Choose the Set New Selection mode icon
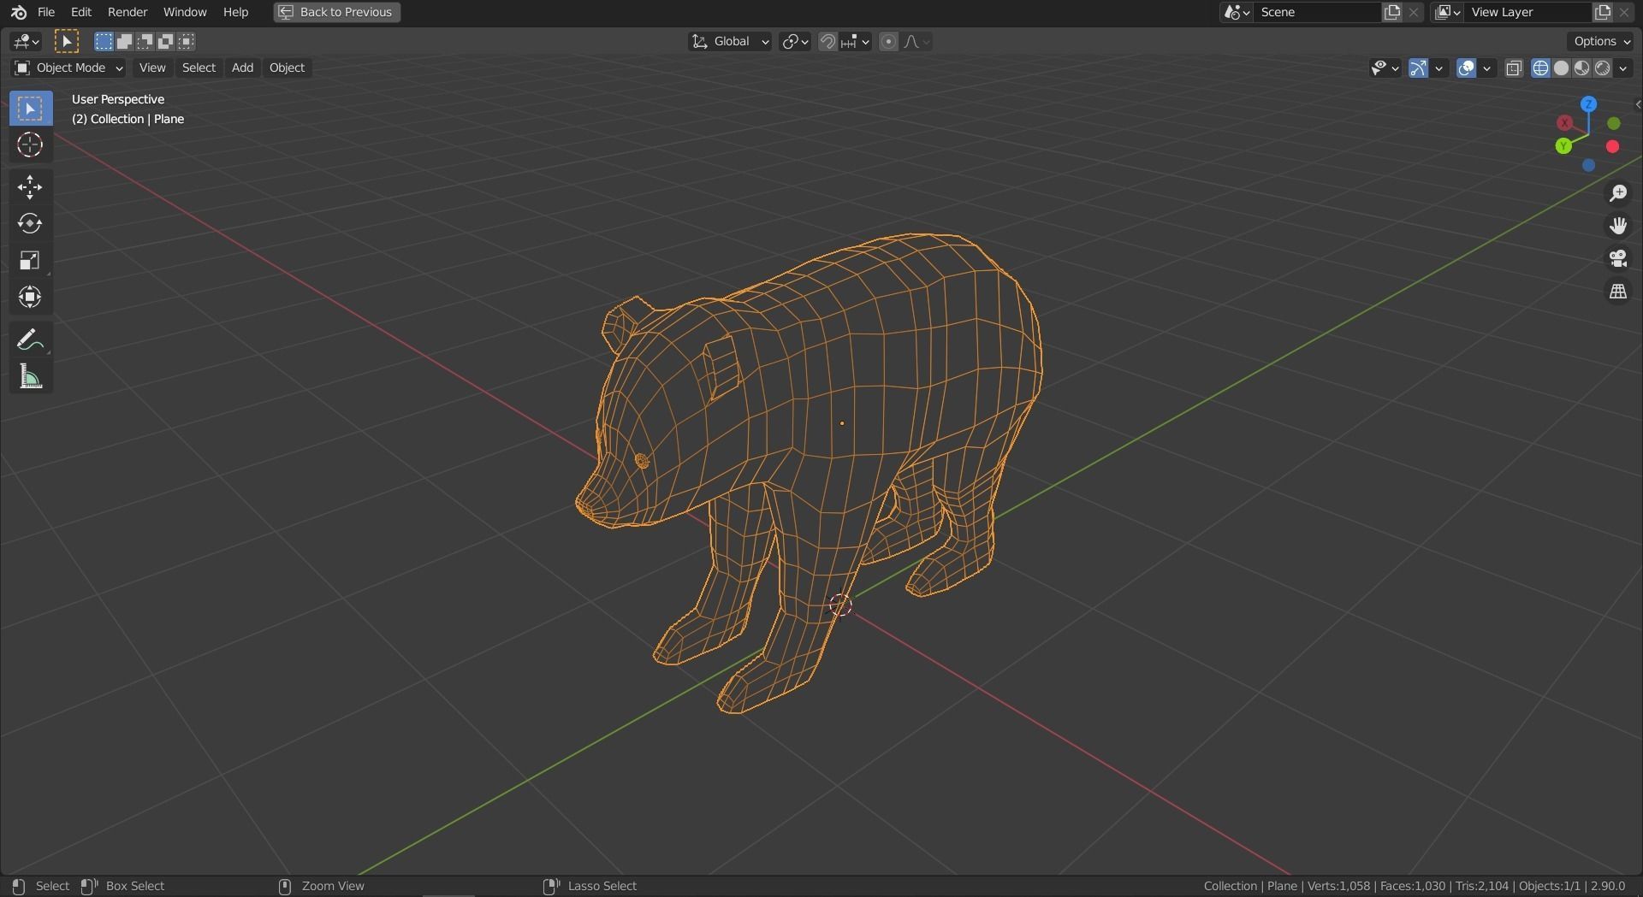 tap(104, 41)
